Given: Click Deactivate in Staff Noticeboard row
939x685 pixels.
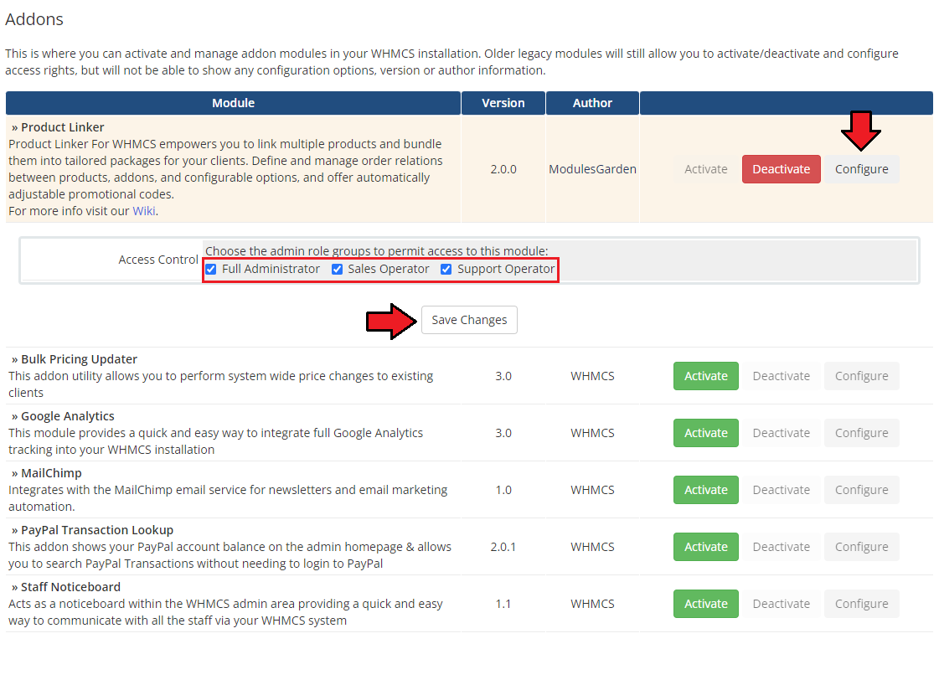Looking at the screenshot, I should tap(781, 604).
